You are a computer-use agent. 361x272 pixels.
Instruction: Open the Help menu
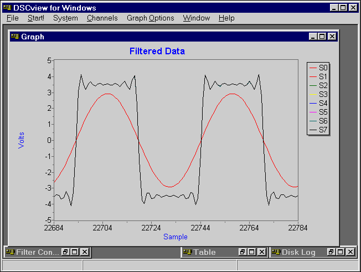pyautogui.click(x=226, y=18)
